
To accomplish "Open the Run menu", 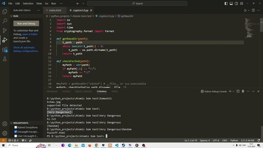I will pyautogui.click(x=53, y=3).
